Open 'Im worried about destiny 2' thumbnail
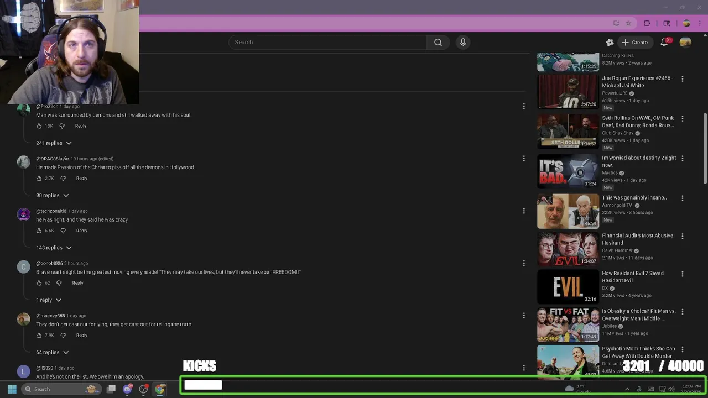 point(568,171)
